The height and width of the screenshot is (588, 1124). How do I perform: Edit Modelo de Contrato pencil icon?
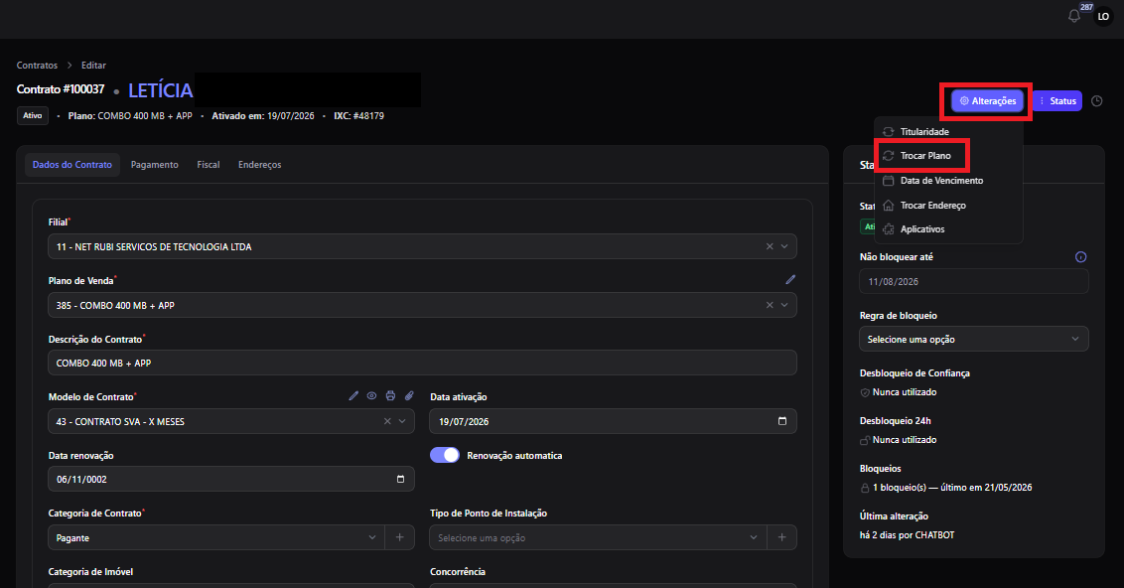point(353,396)
